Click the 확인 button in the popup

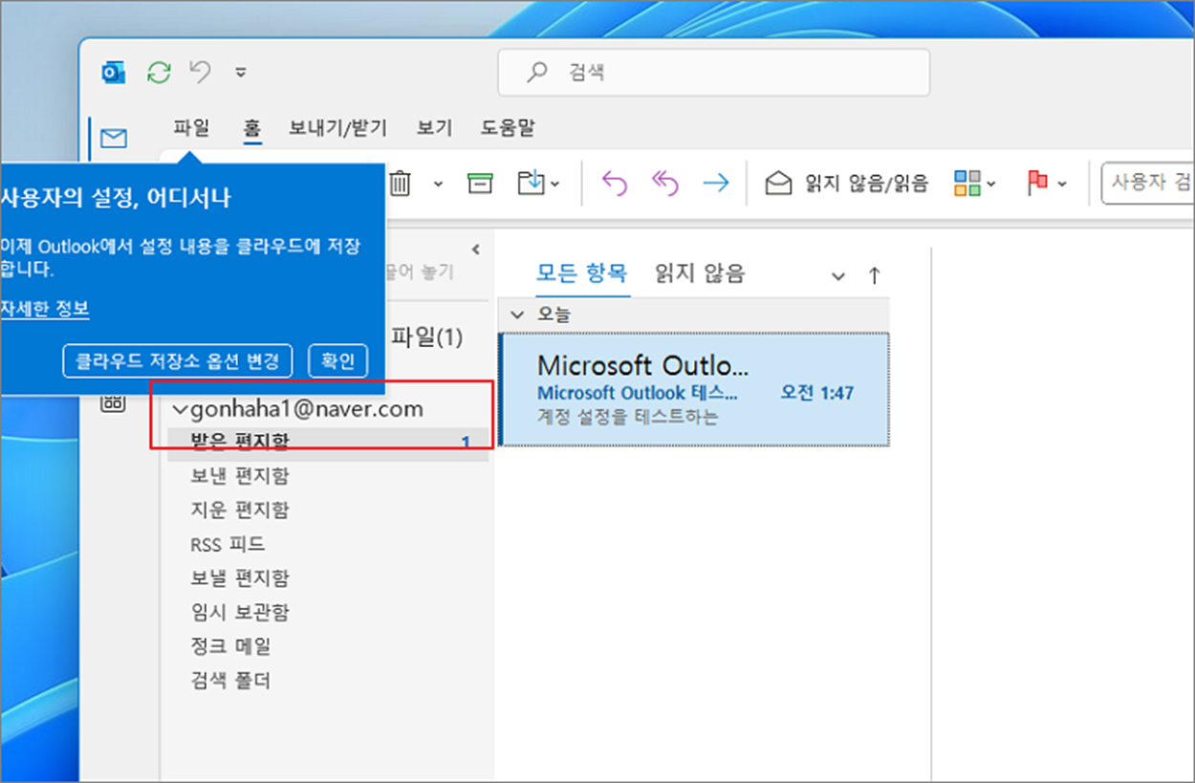point(337,360)
